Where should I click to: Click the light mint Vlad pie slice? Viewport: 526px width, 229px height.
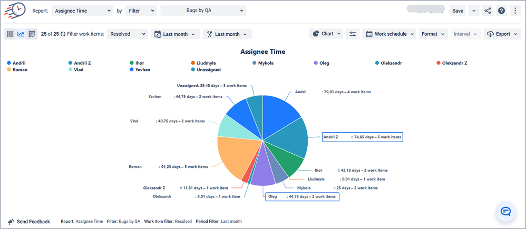coord(235,128)
